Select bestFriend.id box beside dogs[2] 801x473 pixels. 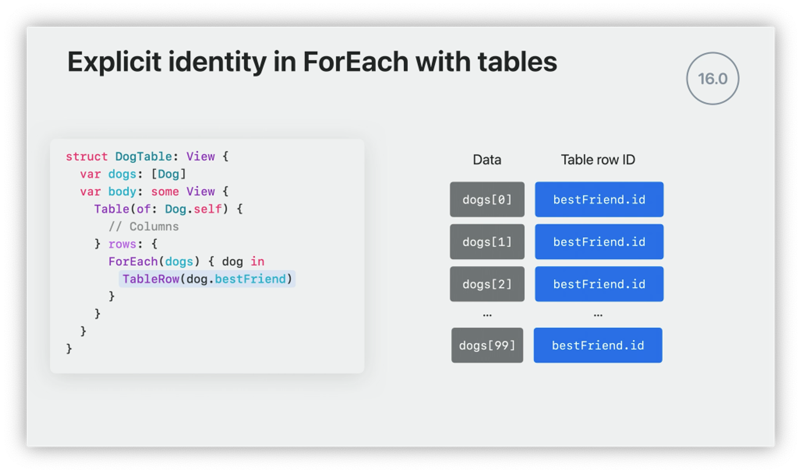[599, 284]
